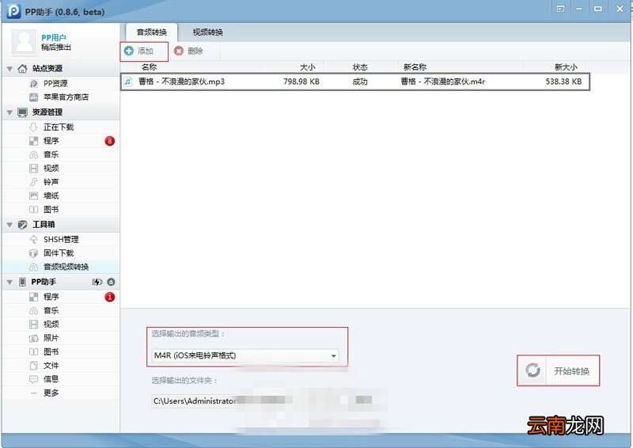Click the 名称 column header

(x=150, y=67)
